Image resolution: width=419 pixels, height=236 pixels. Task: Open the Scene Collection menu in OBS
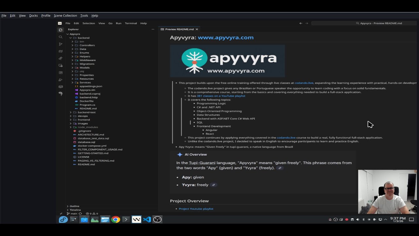(65, 15)
